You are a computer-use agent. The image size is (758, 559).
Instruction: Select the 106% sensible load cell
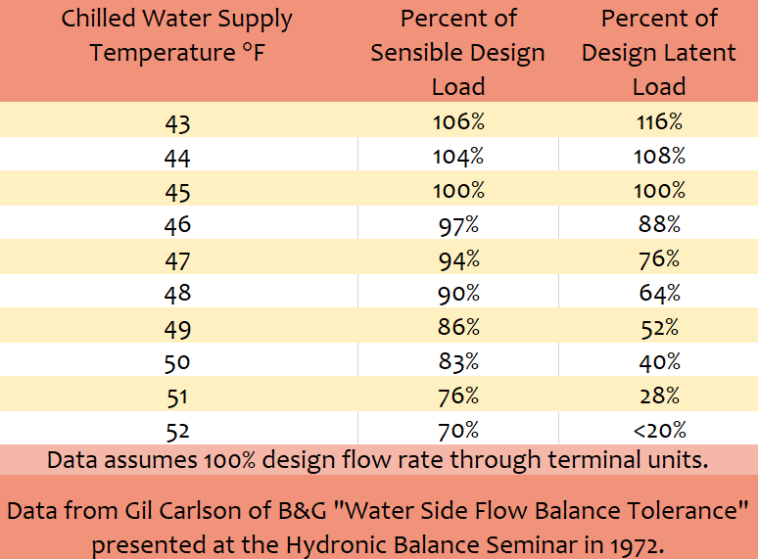(458, 121)
